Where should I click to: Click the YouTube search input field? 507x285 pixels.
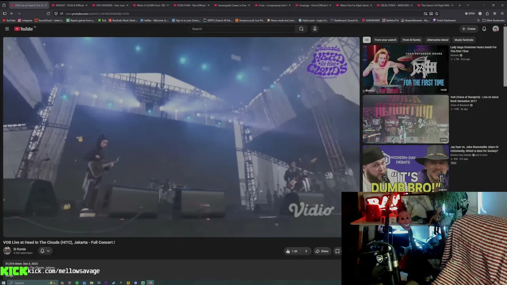pyautogui.click(x=242, y=29)
